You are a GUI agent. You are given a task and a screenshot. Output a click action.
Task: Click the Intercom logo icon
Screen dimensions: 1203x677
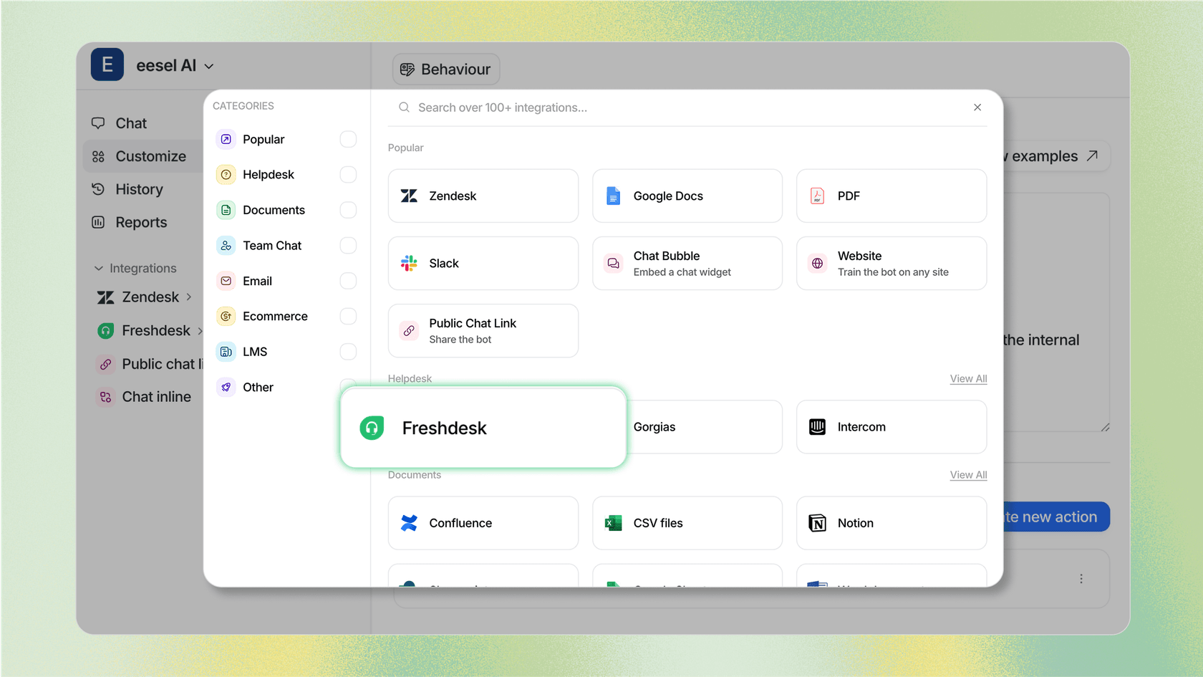coord(817,427)
